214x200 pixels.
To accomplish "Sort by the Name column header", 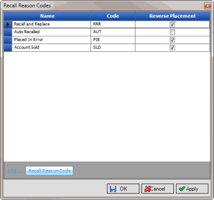I will pyautogui.click(x=47, y=16).
